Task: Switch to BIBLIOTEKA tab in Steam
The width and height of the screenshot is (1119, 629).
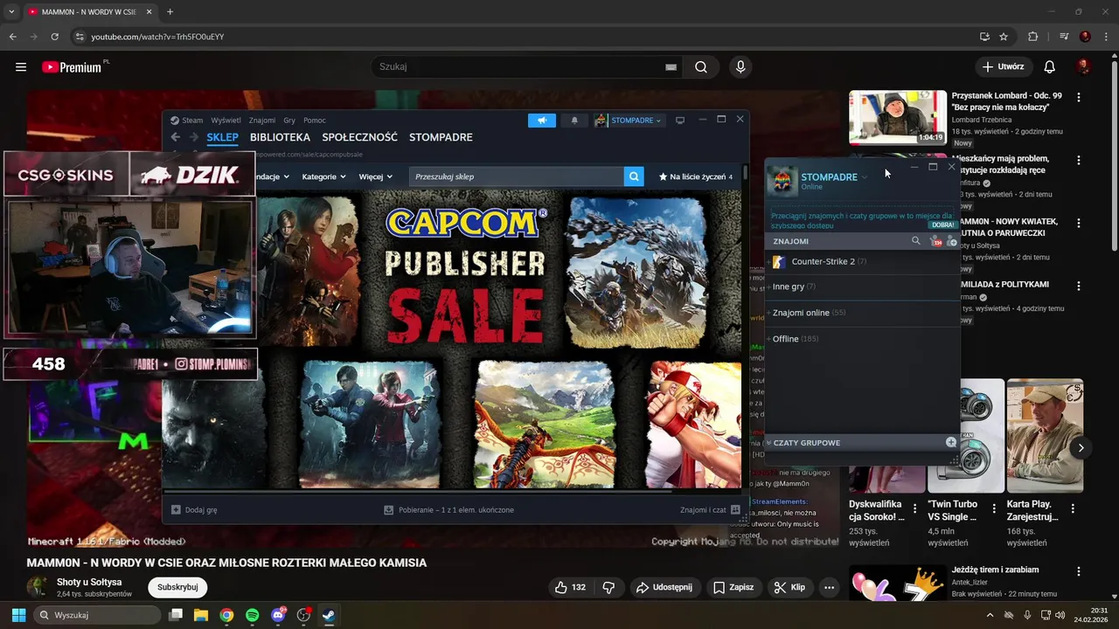Action: pyautogui.click(x=280, y=137)
